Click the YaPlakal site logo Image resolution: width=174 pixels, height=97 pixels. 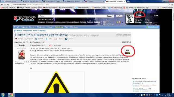click(24, 19)
